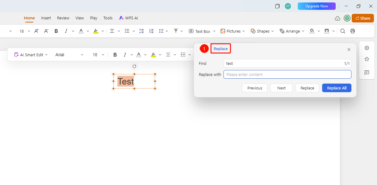Screen dimensions: 377x185
Task: Open settings gear in right sidebar
Action: [367, 48]
